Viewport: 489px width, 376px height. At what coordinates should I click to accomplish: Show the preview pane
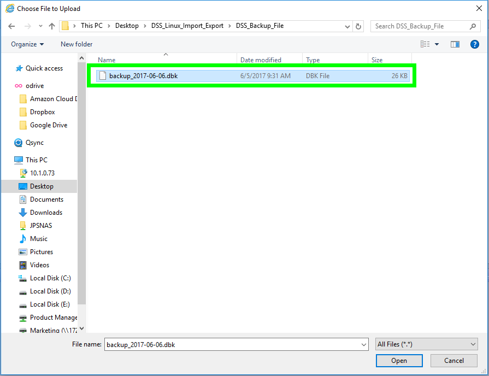coord(455,44)
